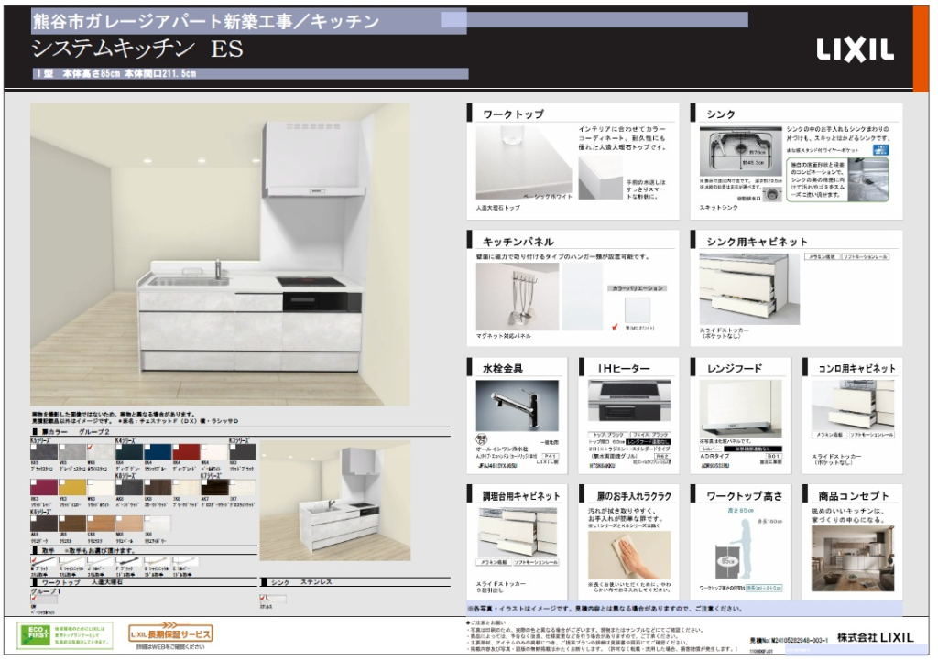Image resolution: width=938 pixels, height=660 pixels.
Task: Pick the magenta solid red door swatch
Action: pos(43,487)
